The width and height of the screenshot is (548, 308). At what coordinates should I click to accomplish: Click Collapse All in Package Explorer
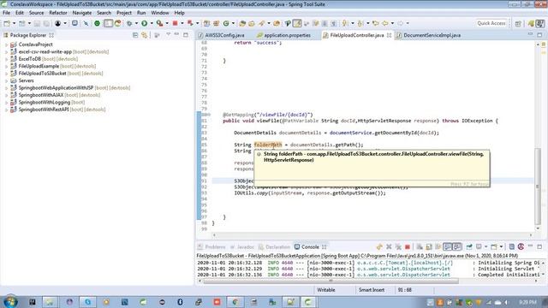[x=135, y=35]
